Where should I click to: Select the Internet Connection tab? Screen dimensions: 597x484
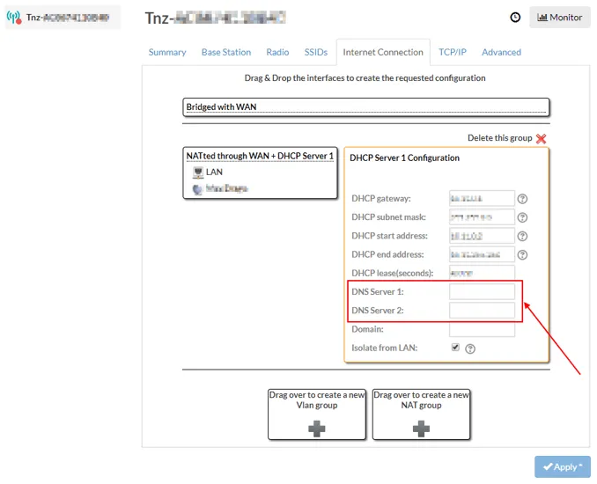[383, 52]
